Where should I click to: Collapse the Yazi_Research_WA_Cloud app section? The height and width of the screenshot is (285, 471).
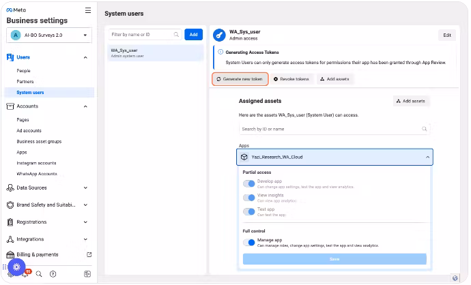(427, 157)
